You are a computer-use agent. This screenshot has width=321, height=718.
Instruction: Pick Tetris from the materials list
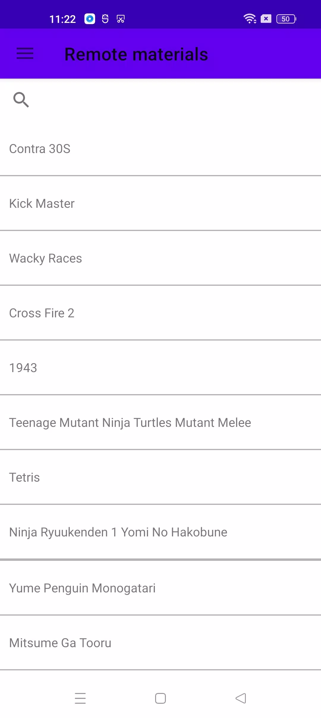point(24,477)
